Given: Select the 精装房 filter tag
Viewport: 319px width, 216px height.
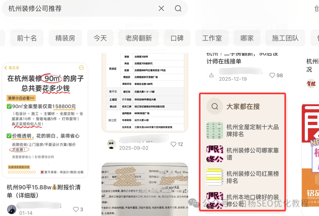Looking at the screenshot, I should click(65, 38).
